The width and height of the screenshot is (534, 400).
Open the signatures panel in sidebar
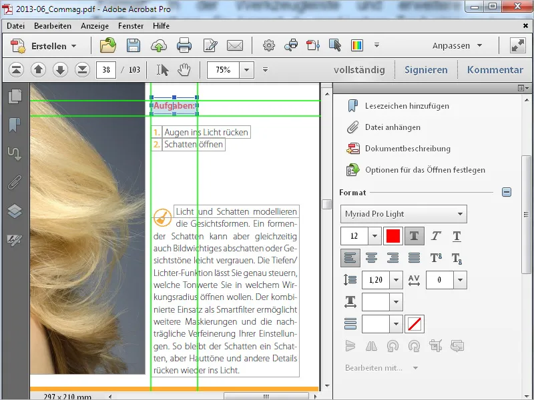[15, 240]
